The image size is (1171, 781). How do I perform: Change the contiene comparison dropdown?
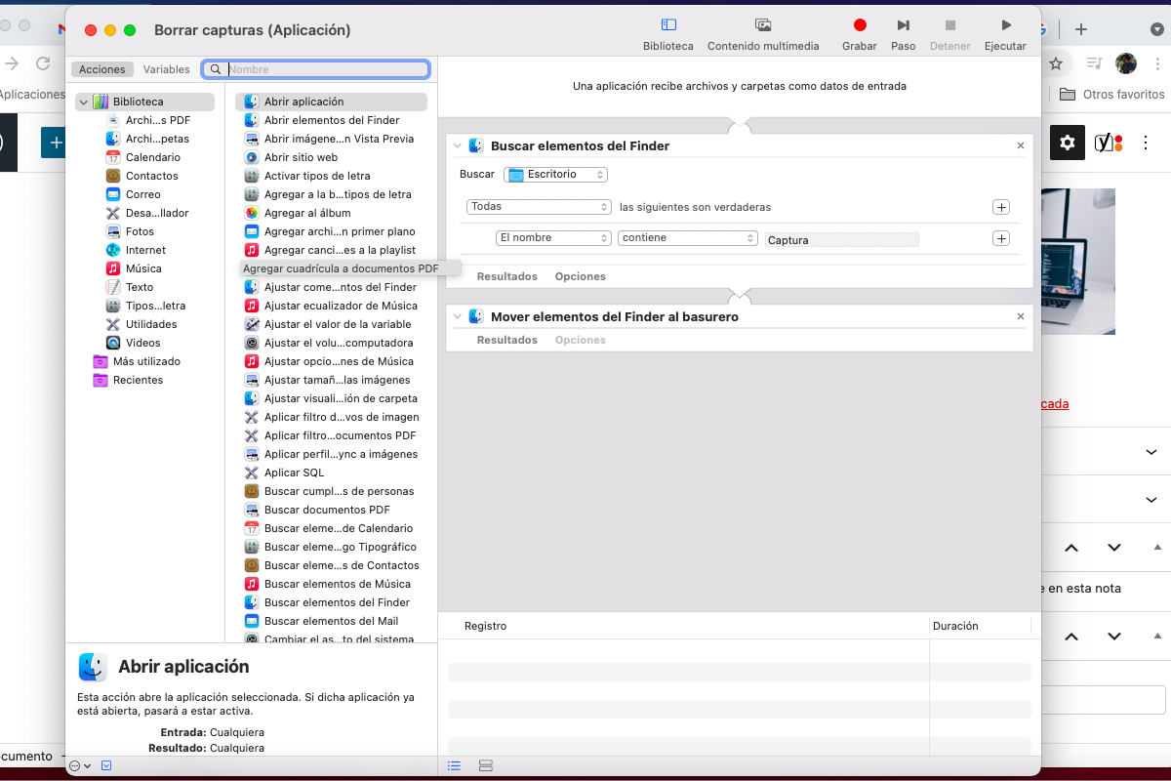pyautogui.click(x=687, y=237)
